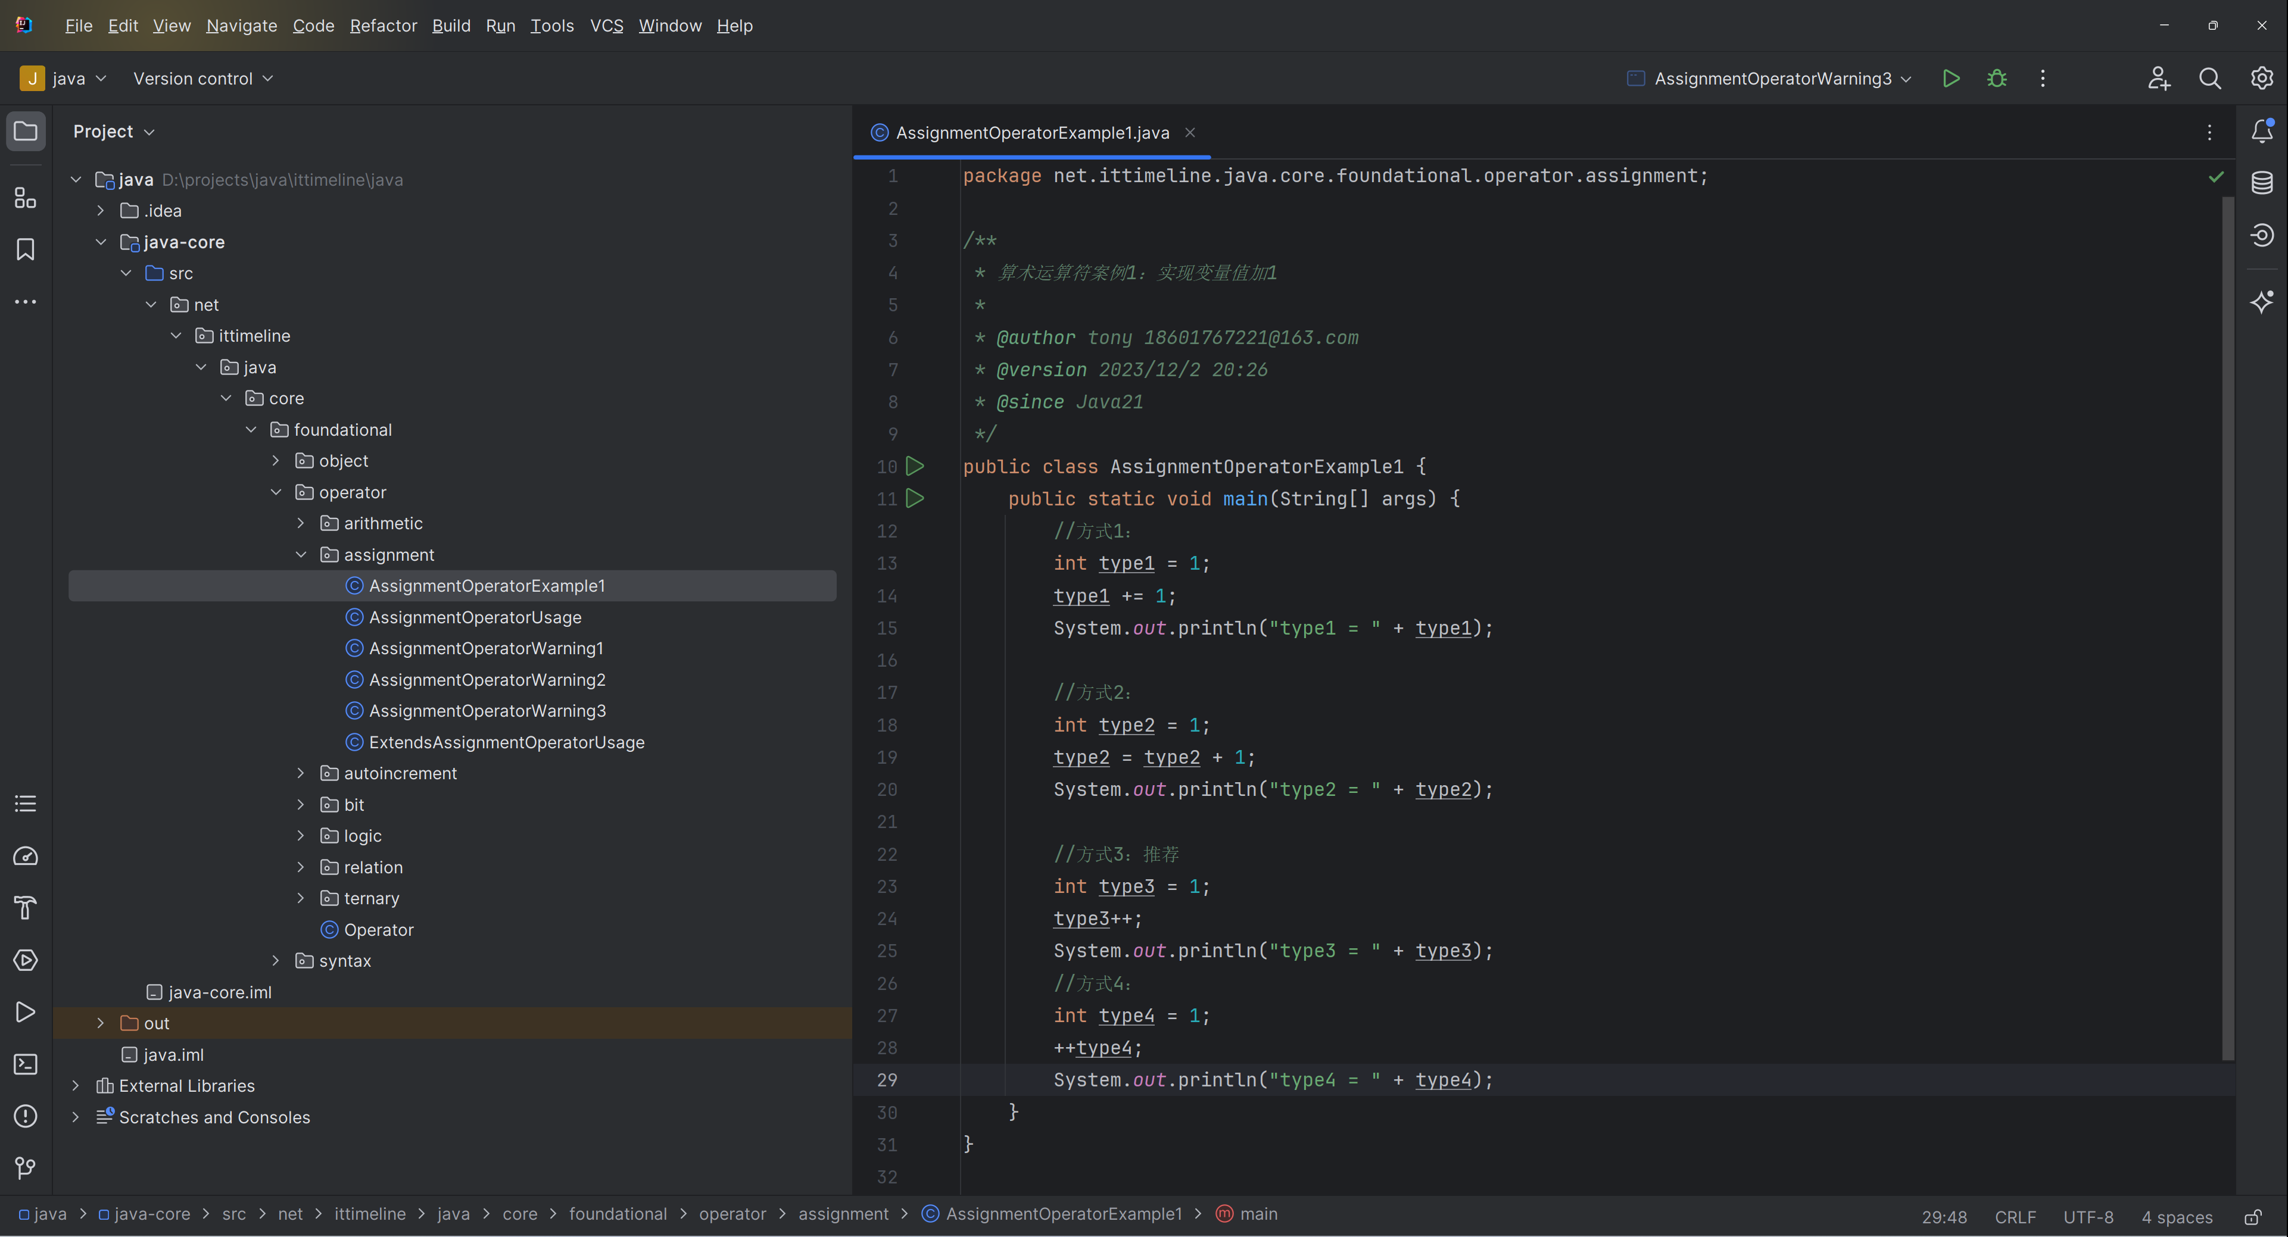Click the UTF-8 encoding widget

click(x=2088, y=1217)
